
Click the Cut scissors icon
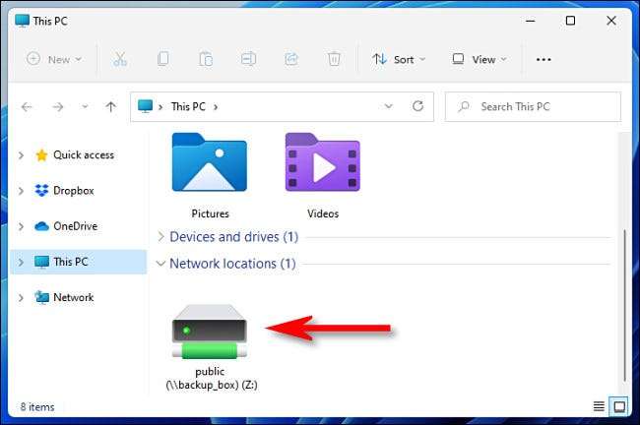point(120,60)
